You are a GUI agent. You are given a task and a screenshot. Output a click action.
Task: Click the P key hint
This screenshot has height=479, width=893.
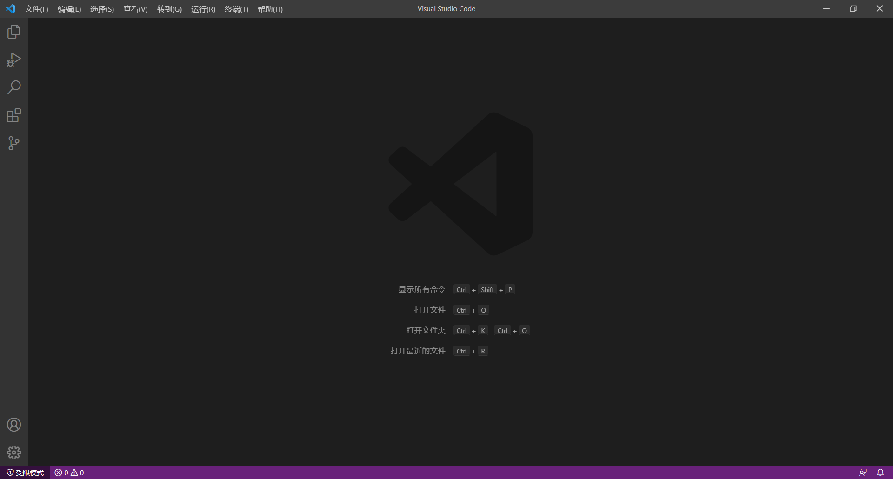pyautogui.click(x=510, y=290)
